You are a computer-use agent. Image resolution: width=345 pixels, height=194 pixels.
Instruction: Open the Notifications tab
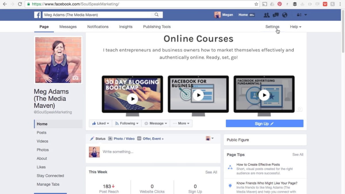98,27
